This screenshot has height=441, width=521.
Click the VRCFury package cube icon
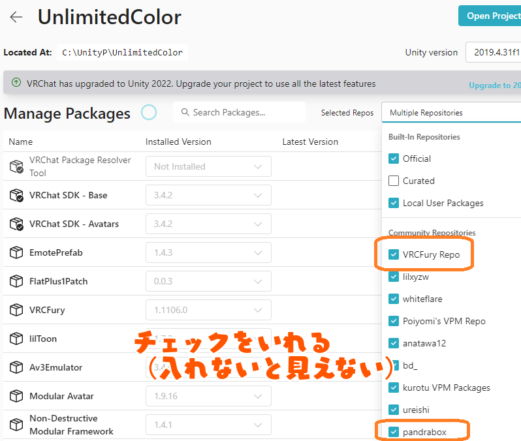pos(16,310)
